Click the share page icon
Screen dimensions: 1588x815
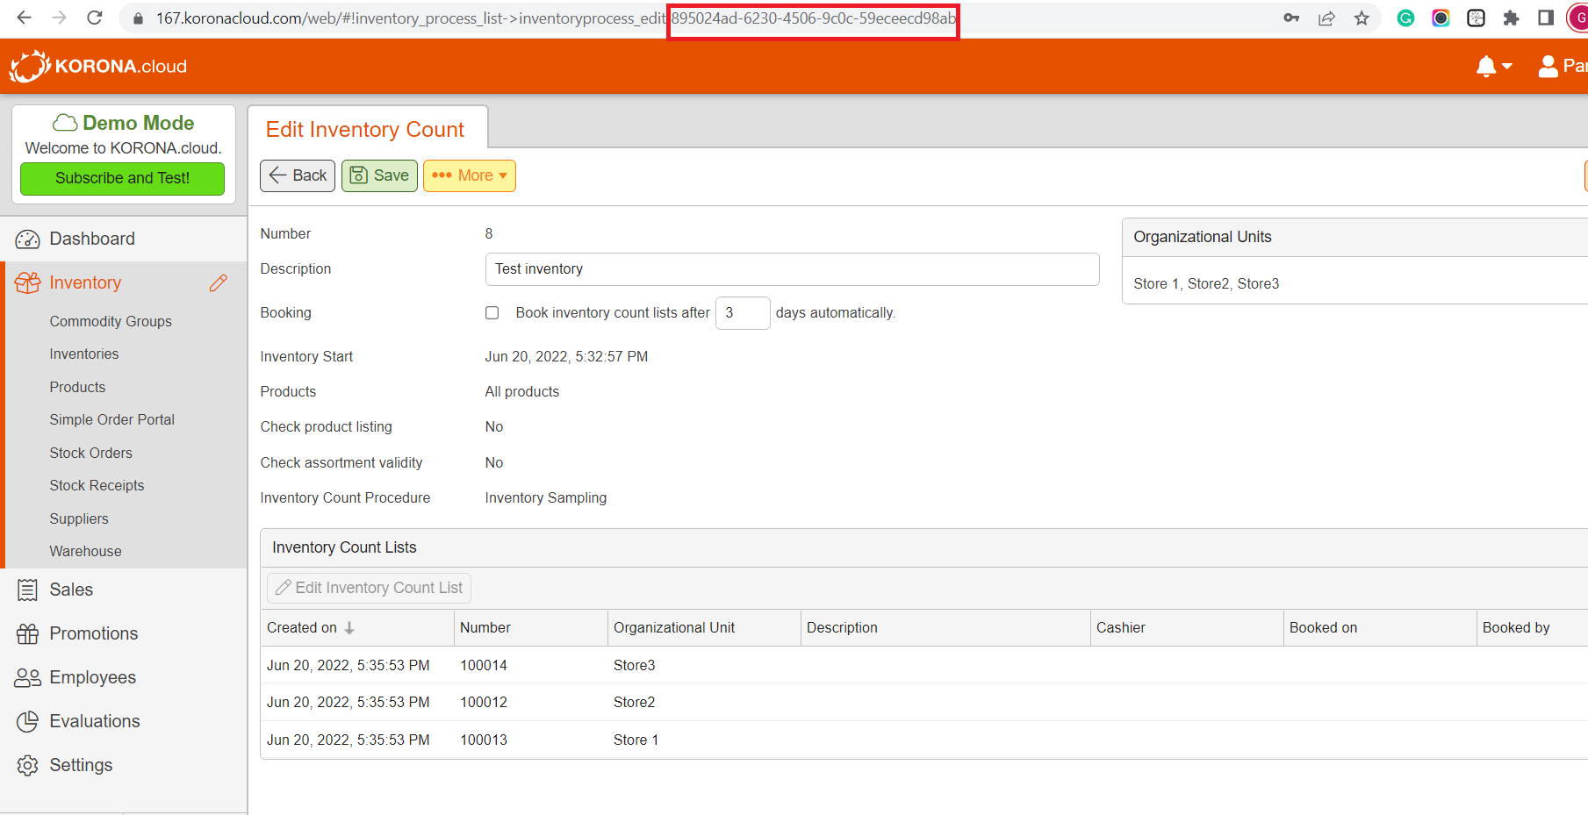point(1326,18)
